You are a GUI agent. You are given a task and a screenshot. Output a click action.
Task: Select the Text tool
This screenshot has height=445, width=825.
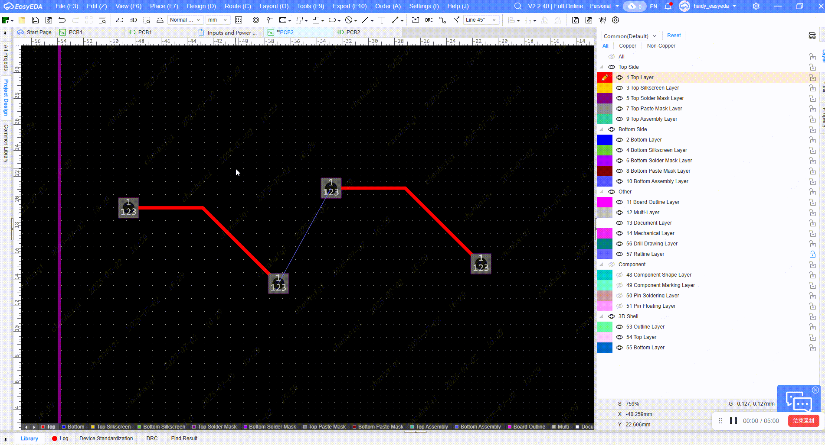tap(382, 20)
